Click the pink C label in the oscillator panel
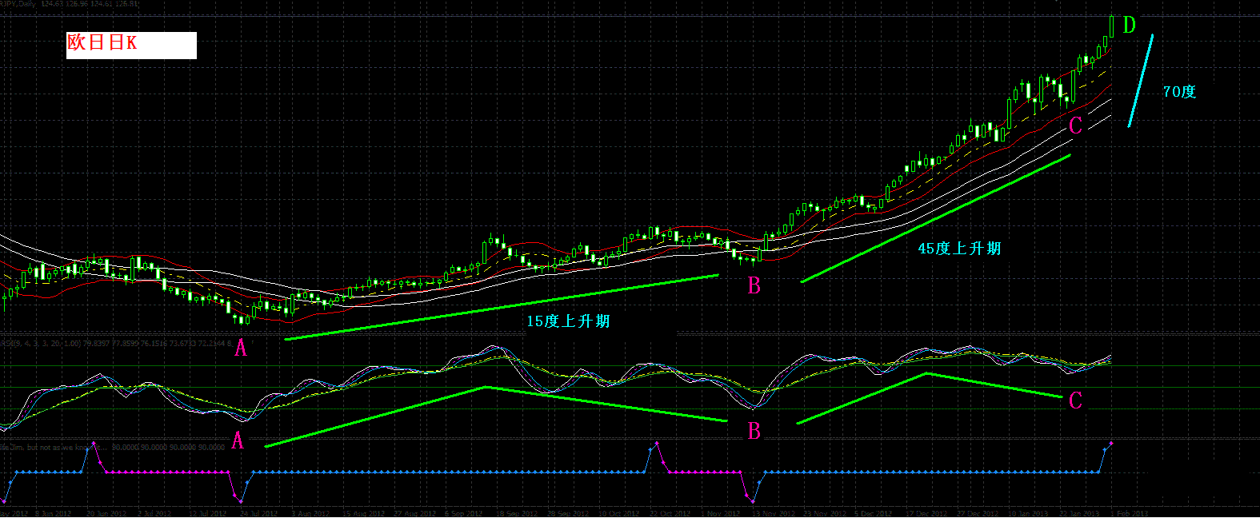1260x518 pixels. point(1075,400)
